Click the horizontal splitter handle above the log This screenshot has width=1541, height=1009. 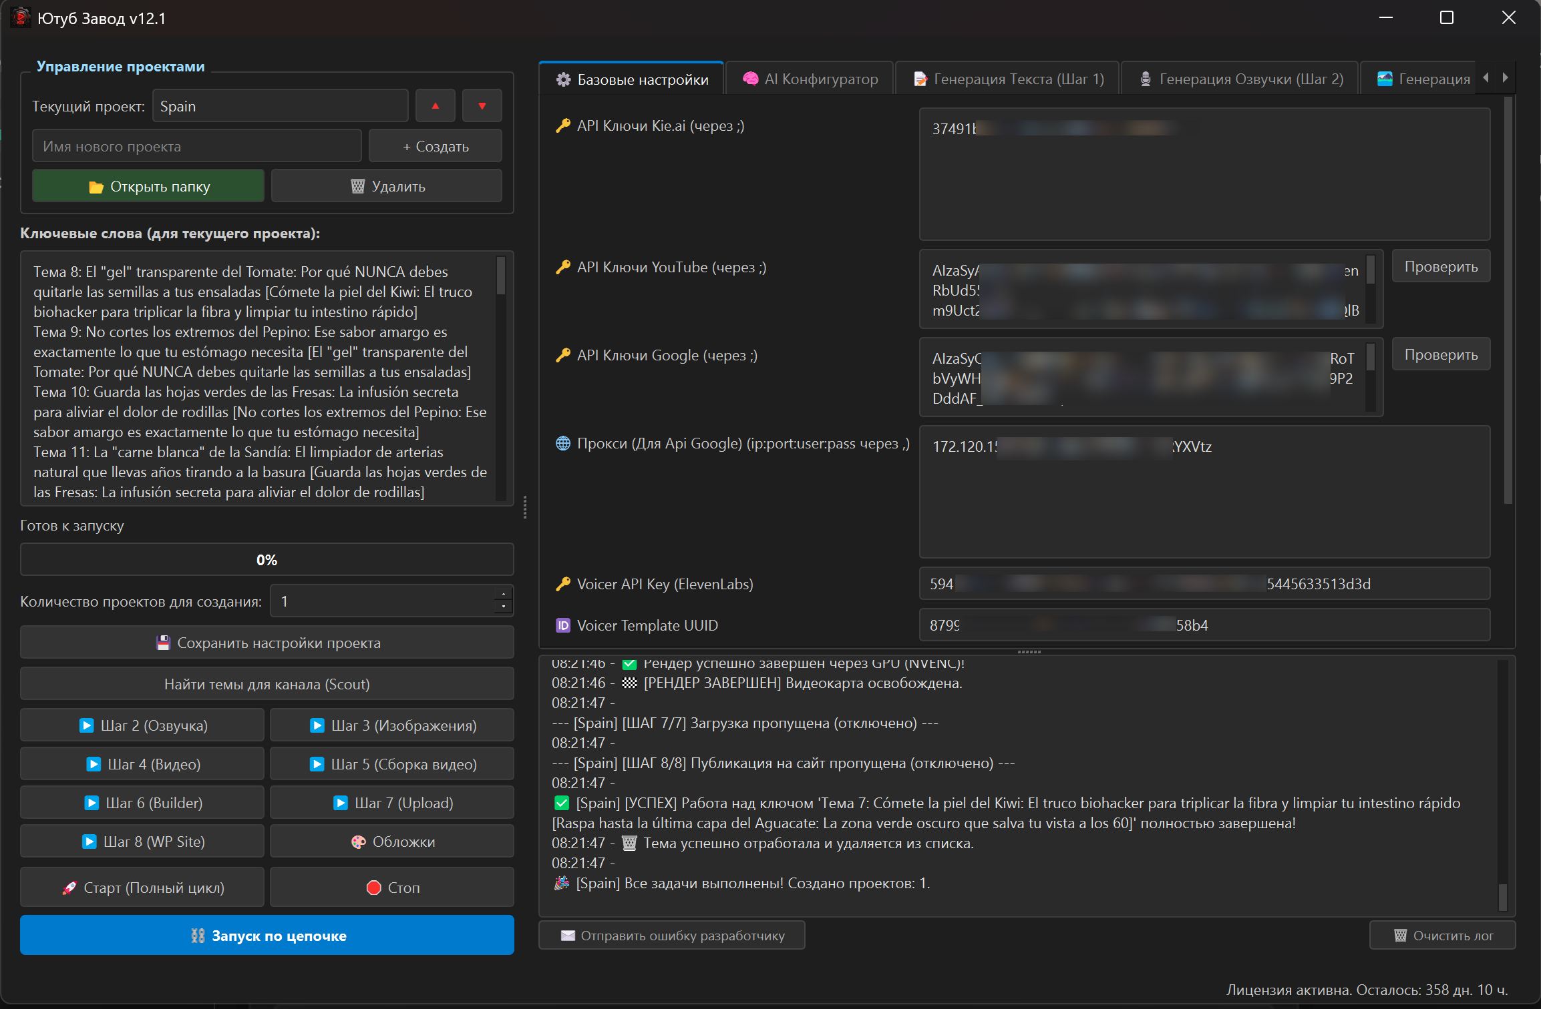1029,652
